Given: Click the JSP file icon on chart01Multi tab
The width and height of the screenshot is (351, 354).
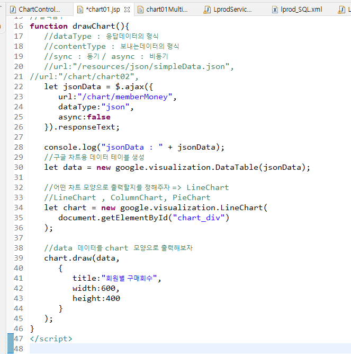Looking at the screenshot, I should click(140, 10).
